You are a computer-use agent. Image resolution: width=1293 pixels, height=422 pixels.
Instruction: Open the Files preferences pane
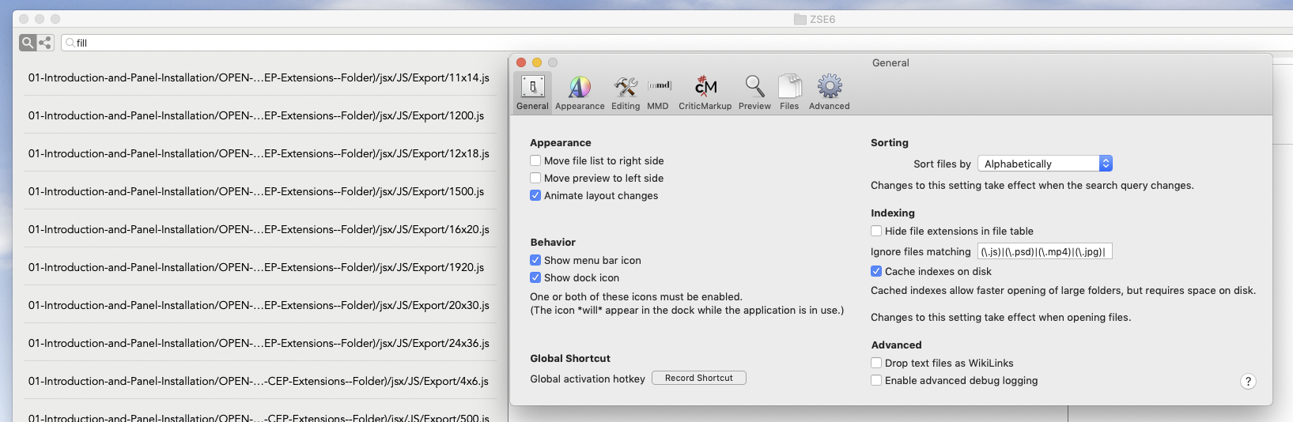[789, 92]
